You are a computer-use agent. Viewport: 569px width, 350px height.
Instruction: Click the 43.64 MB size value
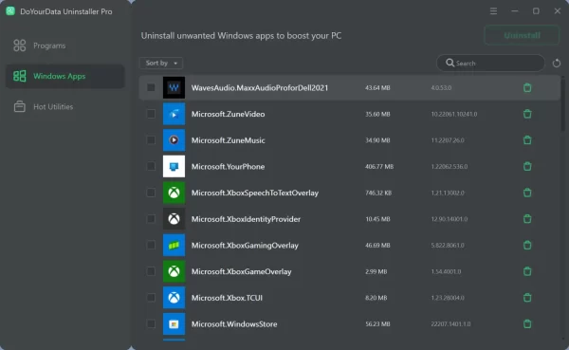point(377,87)
